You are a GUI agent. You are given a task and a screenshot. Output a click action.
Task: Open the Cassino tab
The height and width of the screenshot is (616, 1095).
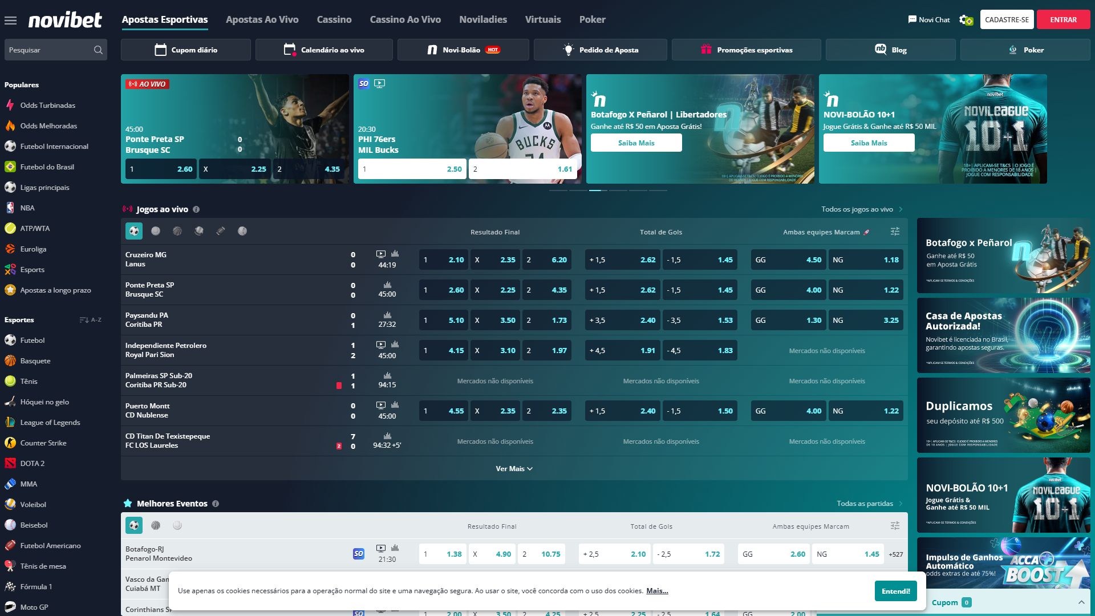(x=334, y=19)
